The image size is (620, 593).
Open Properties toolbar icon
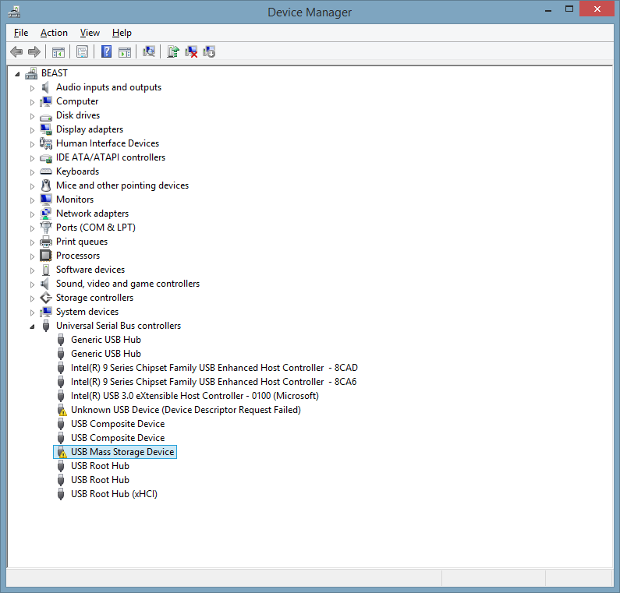pyautogui.click(x=82, y=51)
